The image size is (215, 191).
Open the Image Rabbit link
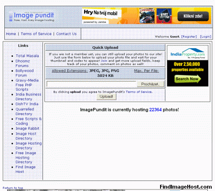click(27, 128)
